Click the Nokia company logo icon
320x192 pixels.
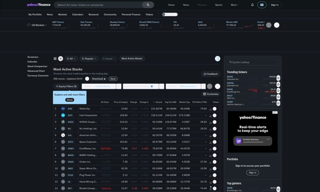point(63,109)
